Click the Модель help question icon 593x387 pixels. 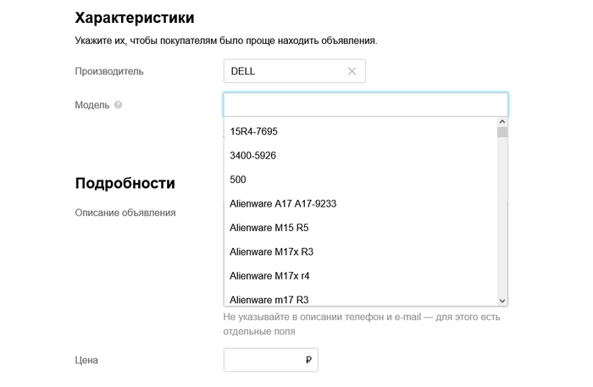(118, 105)
